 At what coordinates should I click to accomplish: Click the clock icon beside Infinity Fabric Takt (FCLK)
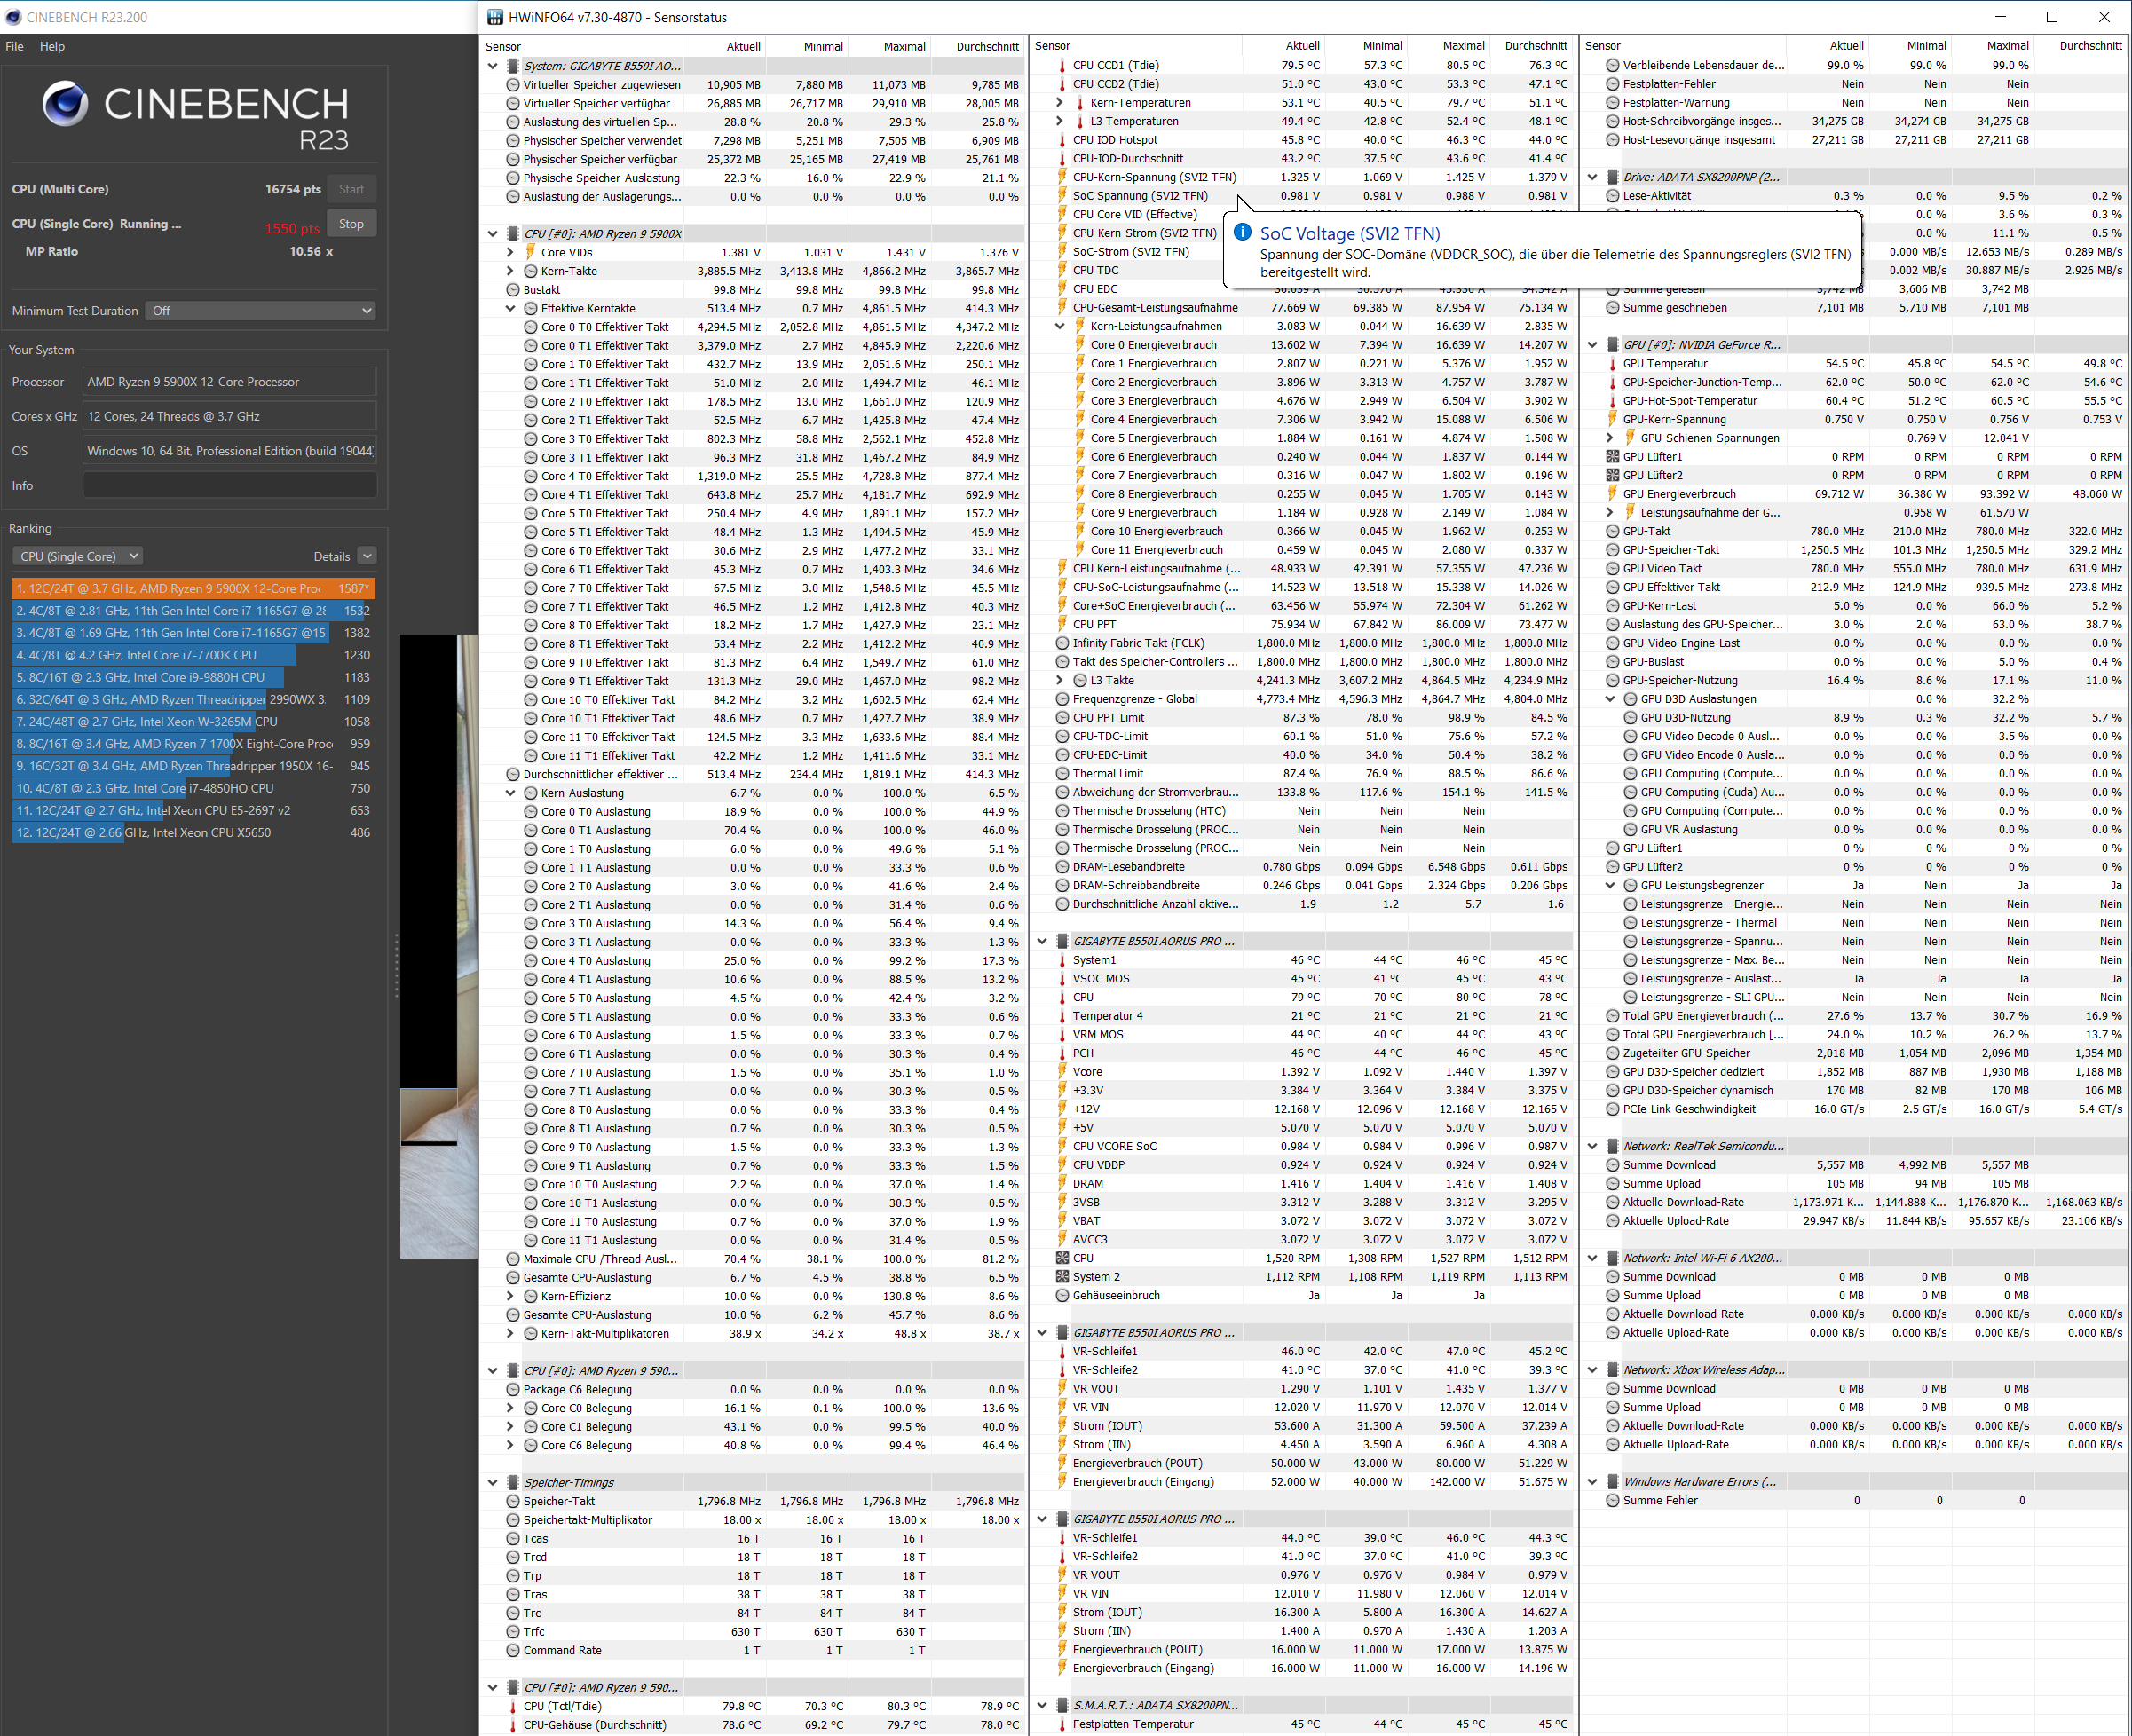click(1062, 644)
